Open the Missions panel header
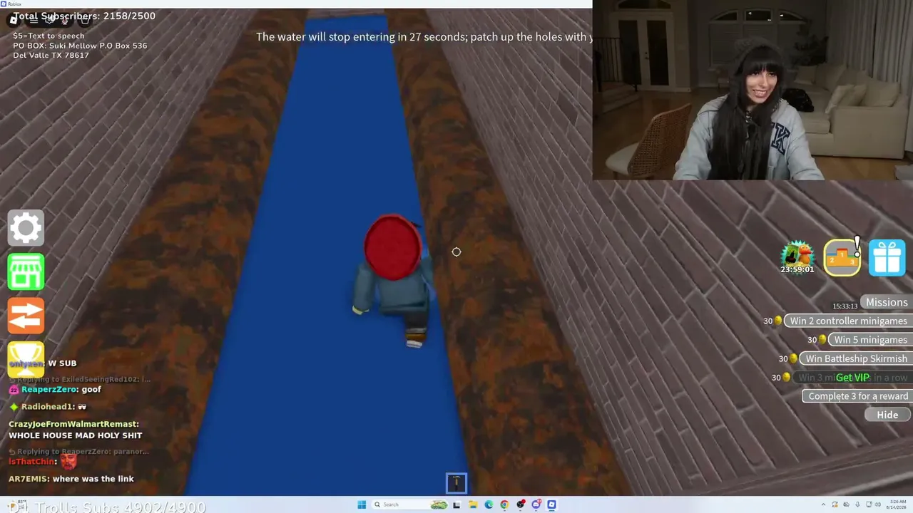913x513 pixels. (887, 302)
